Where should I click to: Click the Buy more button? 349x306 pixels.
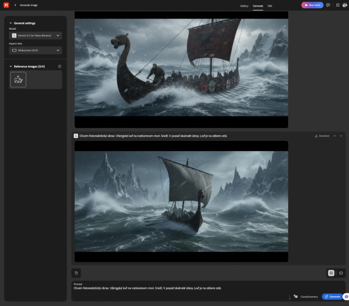tap(312, 5)
